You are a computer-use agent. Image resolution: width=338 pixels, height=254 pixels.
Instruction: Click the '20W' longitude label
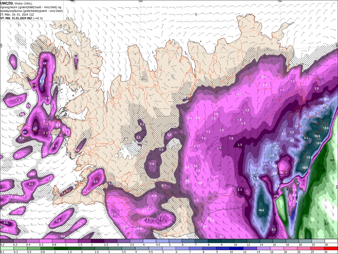click(x=140, y=1)
